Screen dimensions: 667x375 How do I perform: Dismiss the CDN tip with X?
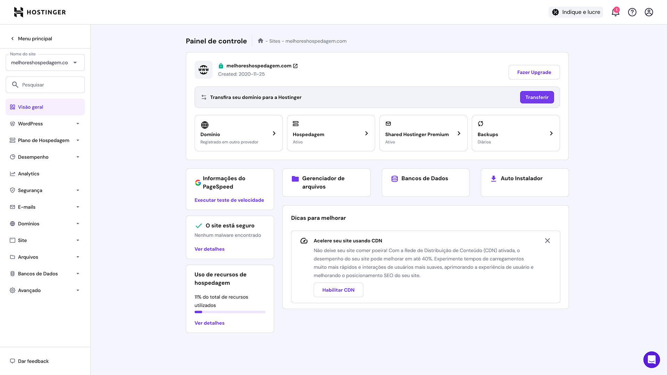(x=547, y=241)
